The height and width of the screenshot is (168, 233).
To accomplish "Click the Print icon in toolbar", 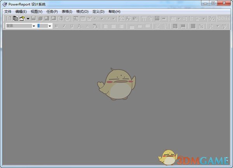I will (68, 19).
